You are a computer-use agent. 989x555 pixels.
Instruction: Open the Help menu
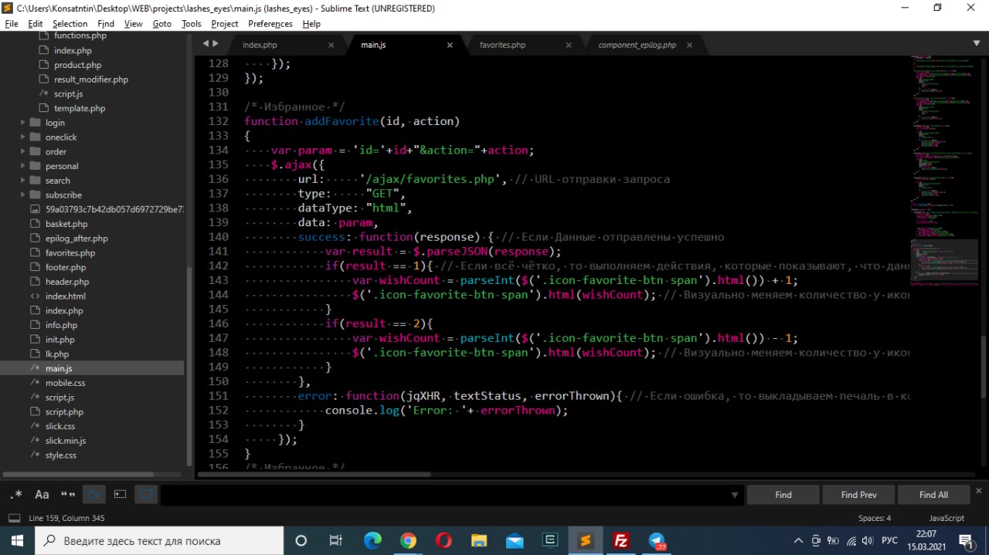point(311,24)
